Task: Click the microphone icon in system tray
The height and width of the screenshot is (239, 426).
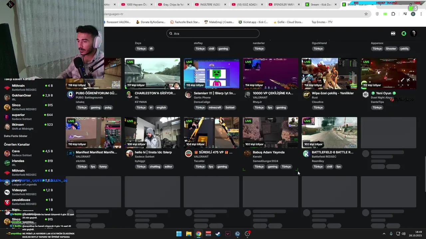Action: click(391, 234)
